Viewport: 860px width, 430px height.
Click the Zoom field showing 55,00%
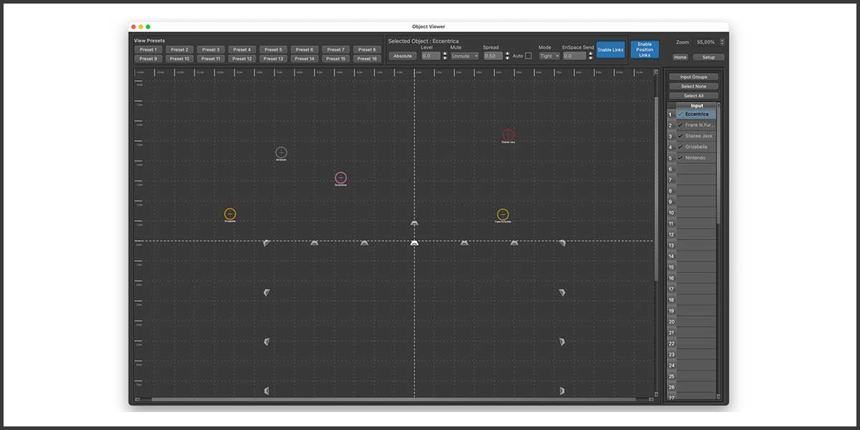pos(705,42)
